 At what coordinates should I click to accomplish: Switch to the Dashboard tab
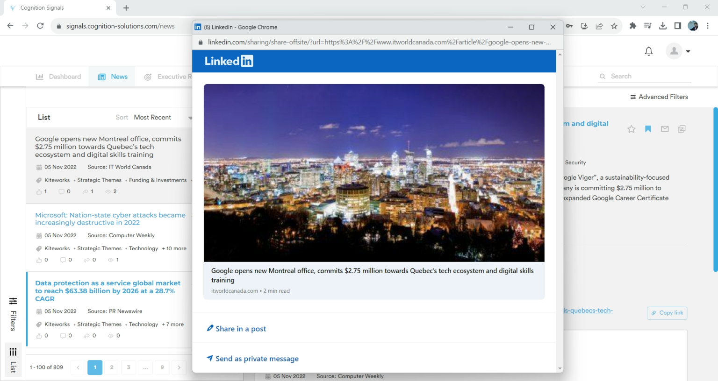pos(58,77)
